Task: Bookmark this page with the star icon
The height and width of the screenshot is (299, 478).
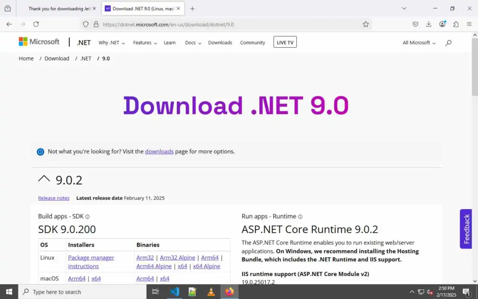Action: tap(366, 24)
